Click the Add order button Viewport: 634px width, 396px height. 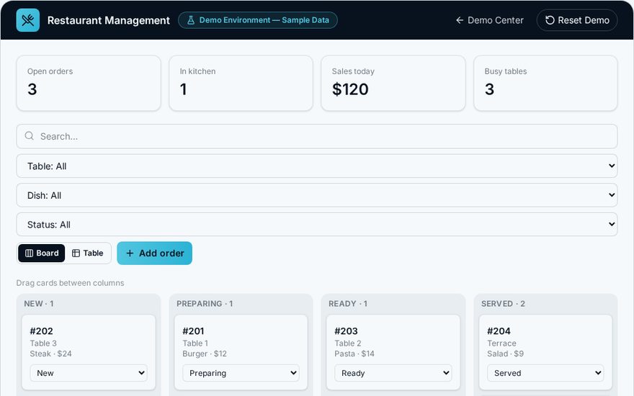pos(154,253)
